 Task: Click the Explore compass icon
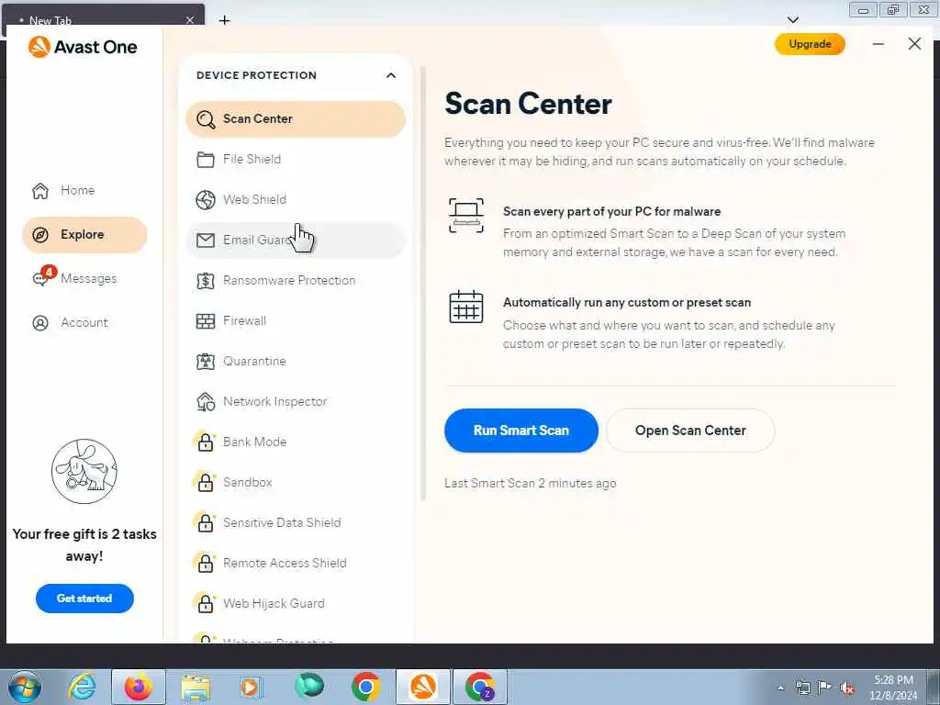40,235
